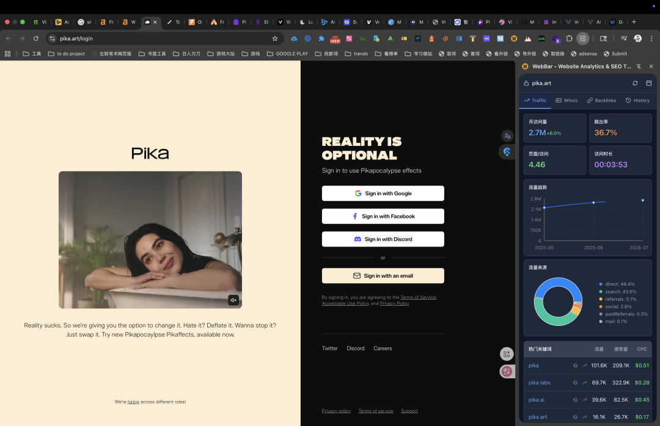Open the to do project bookmarks folder
Image resolution: width=660 pixels, height=426 pixels.
pyautogui.click(x=67, y=54)
